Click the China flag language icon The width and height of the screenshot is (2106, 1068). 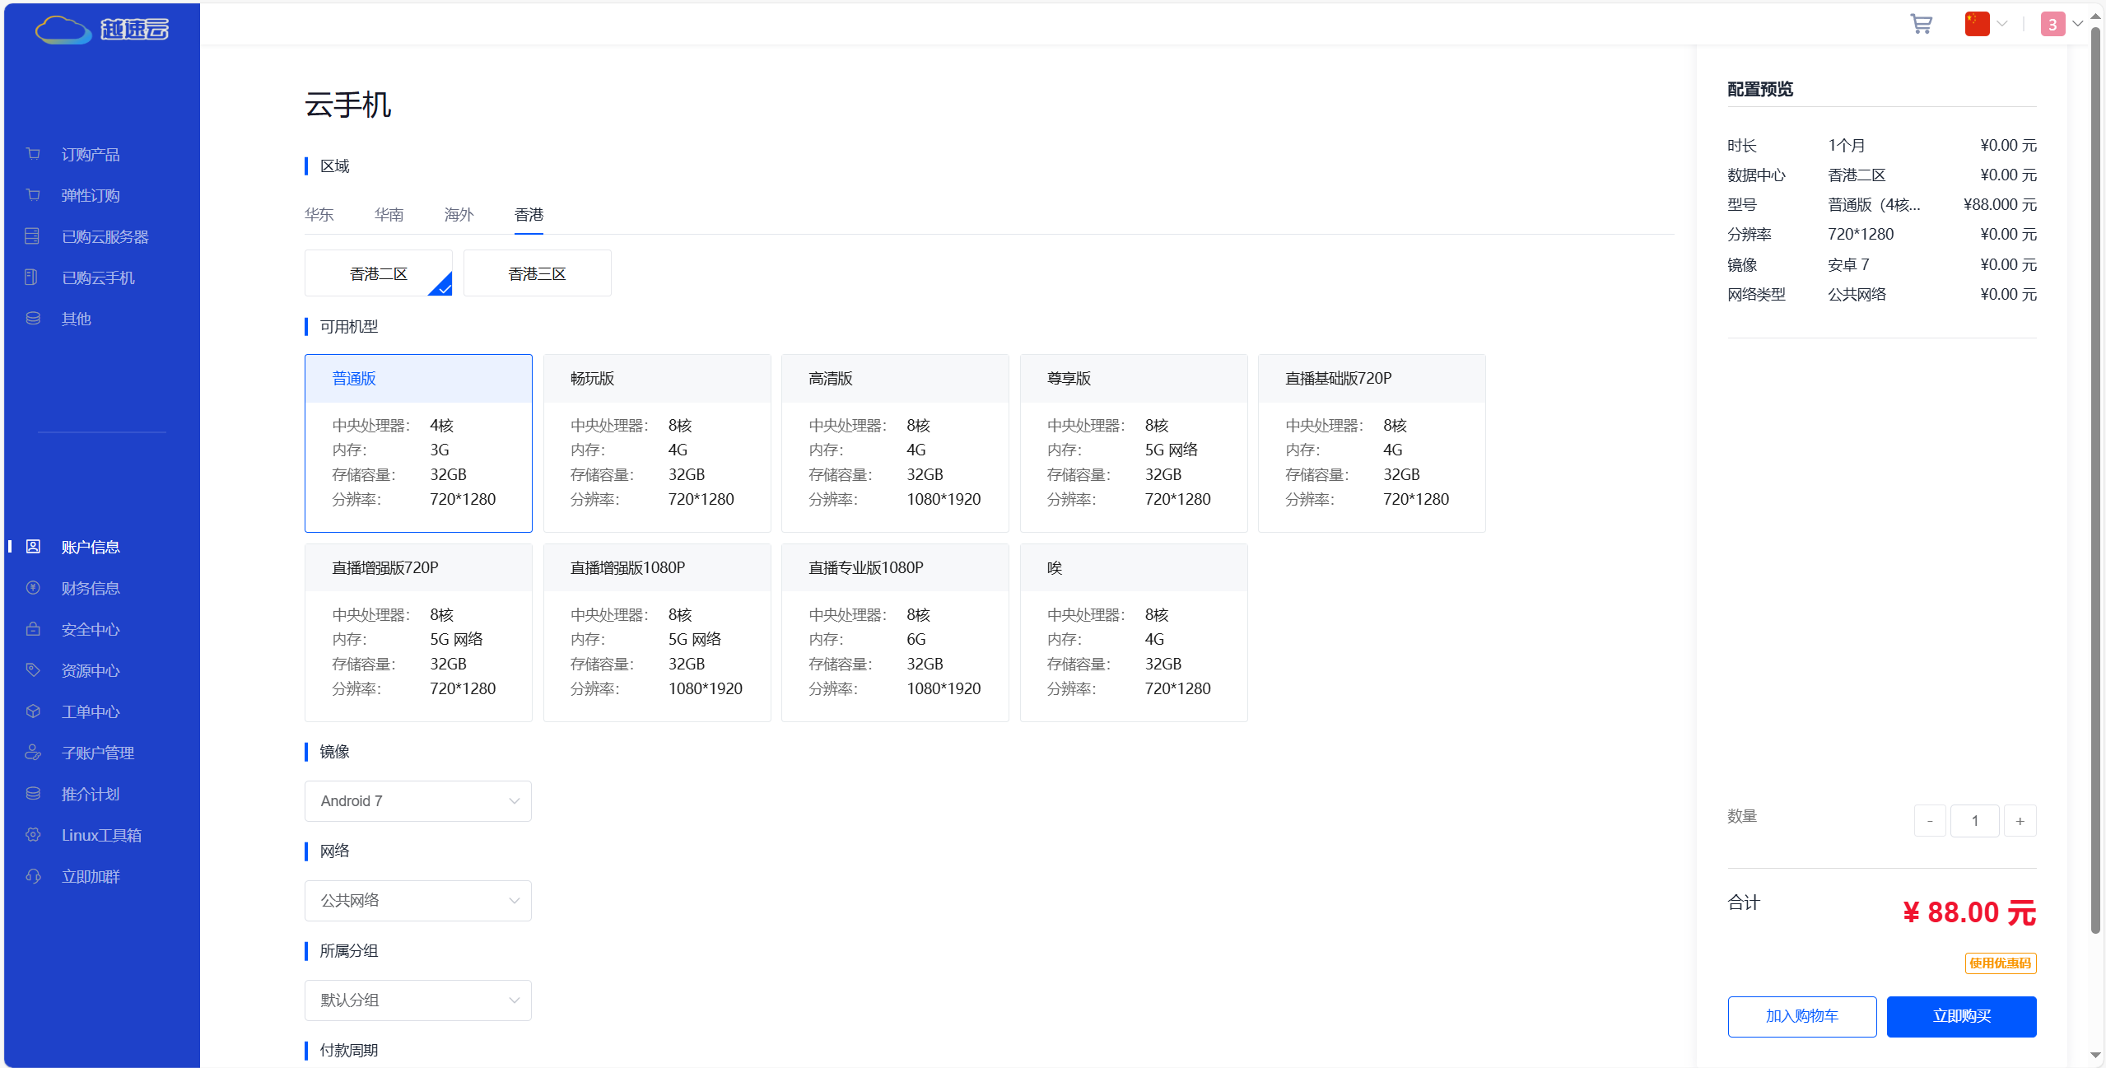(x=1976, y=24)
